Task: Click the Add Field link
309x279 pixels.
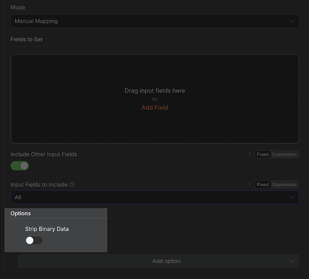Action: point(154,108)
